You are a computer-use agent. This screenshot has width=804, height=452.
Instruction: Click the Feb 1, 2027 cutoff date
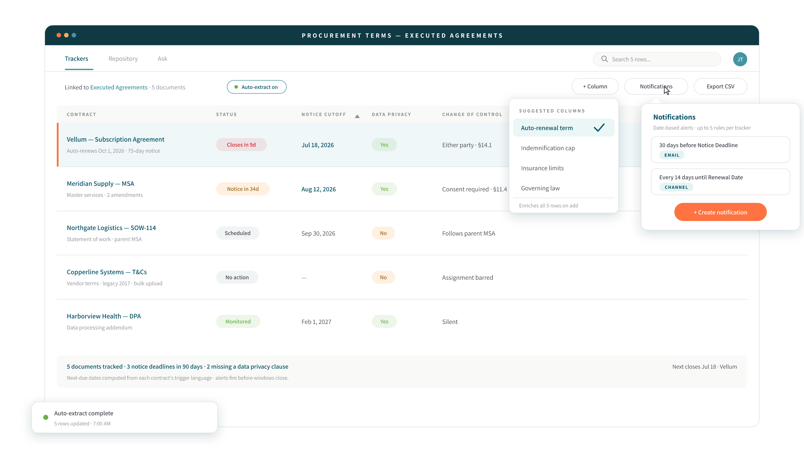[x=316, y=322]
